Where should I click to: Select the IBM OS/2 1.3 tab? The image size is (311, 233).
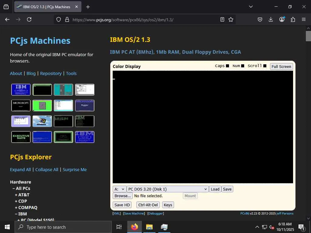coord(48,7)
